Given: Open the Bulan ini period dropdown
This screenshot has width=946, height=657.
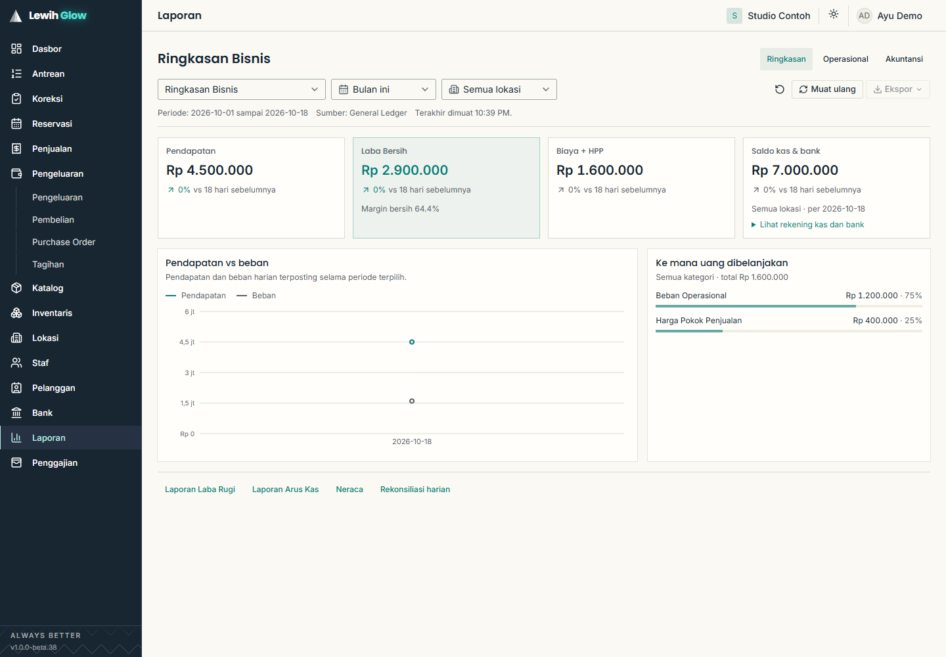Looking at the screenshot, I should click(x=384, y=89).
